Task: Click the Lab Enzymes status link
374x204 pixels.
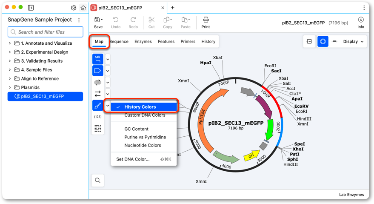Action: point(351,195)
